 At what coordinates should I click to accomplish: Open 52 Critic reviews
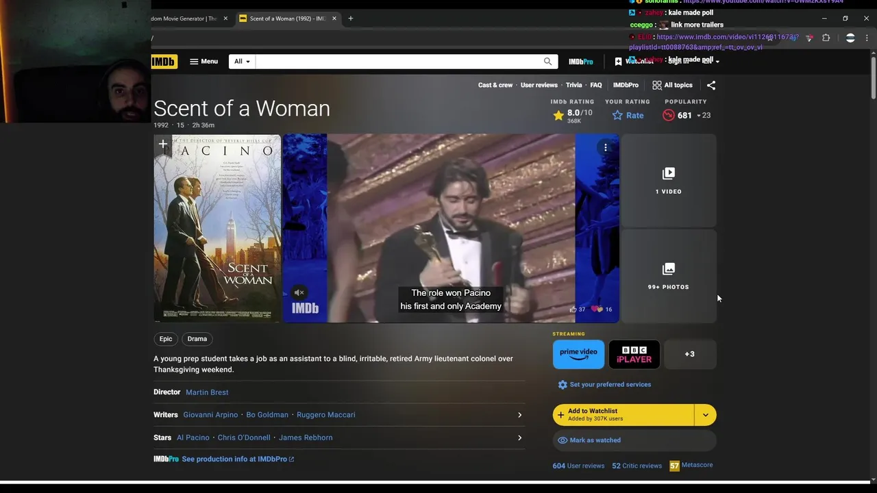637,466
